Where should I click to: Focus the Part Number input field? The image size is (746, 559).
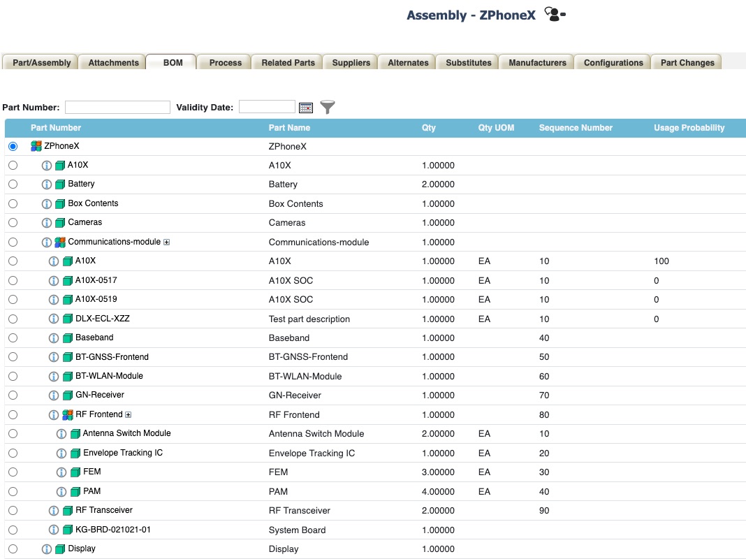117,107
